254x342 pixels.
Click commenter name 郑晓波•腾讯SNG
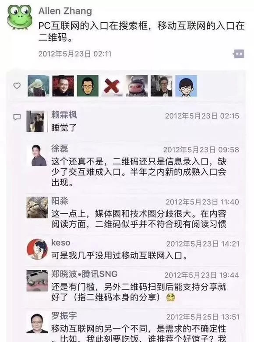(84, 274)
